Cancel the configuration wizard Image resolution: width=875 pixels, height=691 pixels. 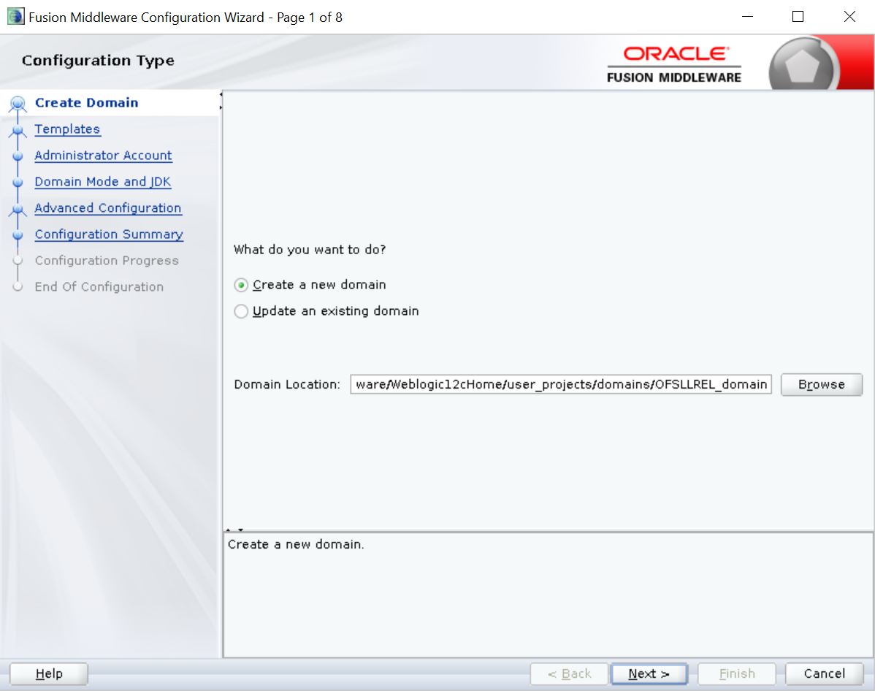(x=824, y=673)
